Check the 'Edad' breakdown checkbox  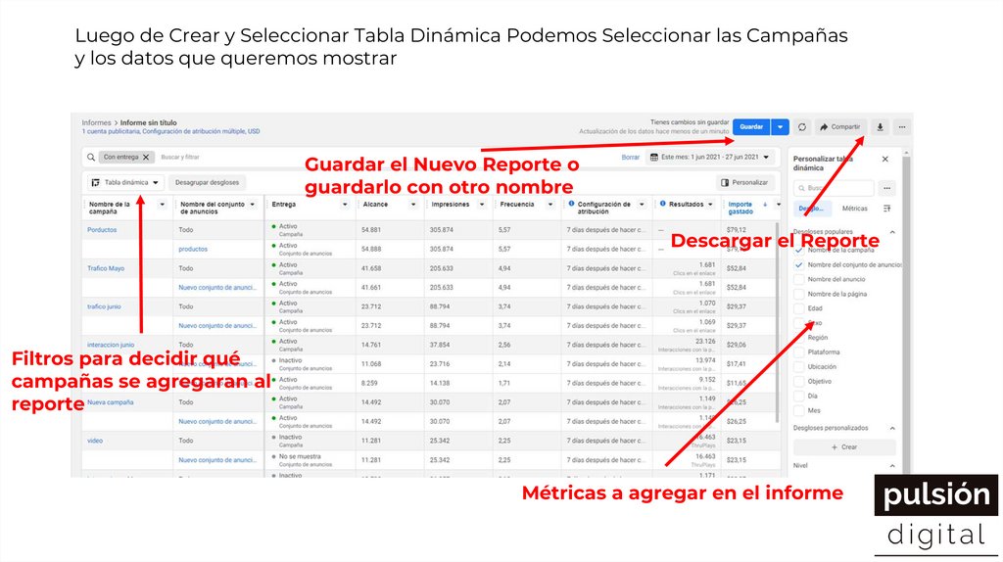pos(799,308)
